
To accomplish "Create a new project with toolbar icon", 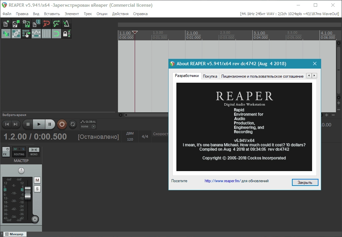I will [x=6, y=24].
